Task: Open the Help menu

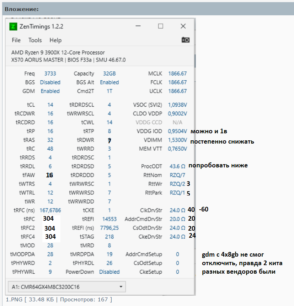Action: point(55,40)
